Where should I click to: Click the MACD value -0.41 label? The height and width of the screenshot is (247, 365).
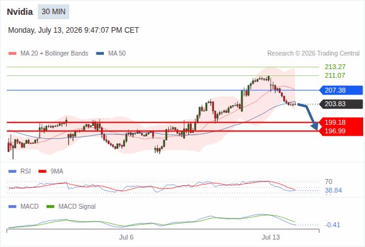[x=332, y=225]
